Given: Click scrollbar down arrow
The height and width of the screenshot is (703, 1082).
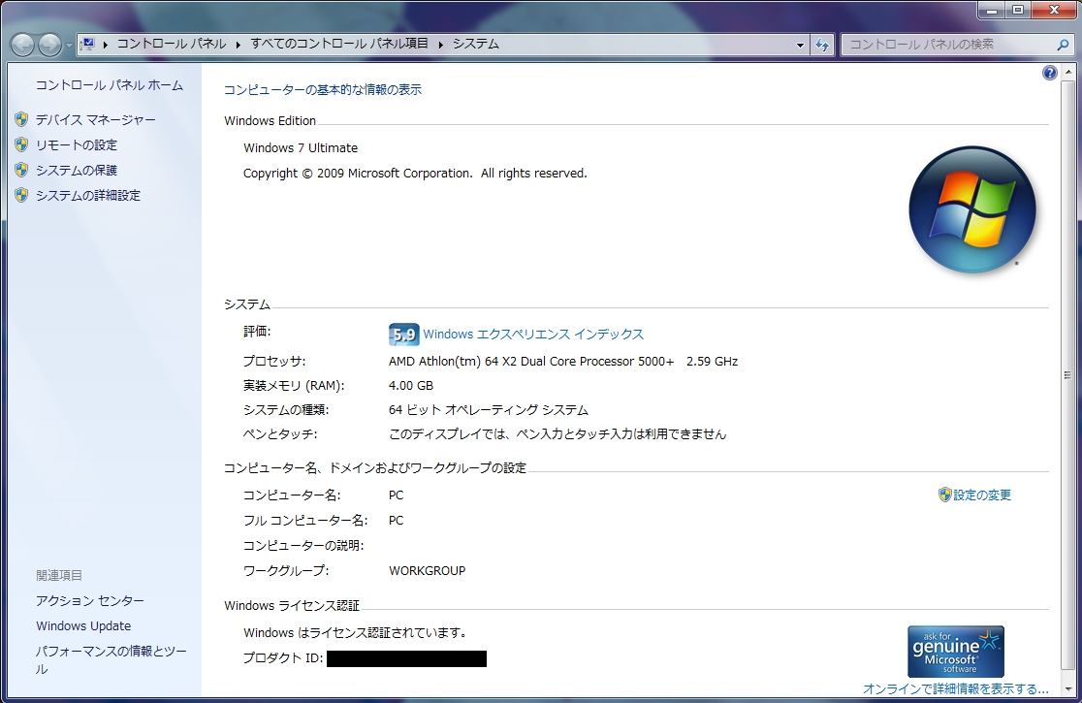Looking at the screenshot, I should (x=1067, y=687).
